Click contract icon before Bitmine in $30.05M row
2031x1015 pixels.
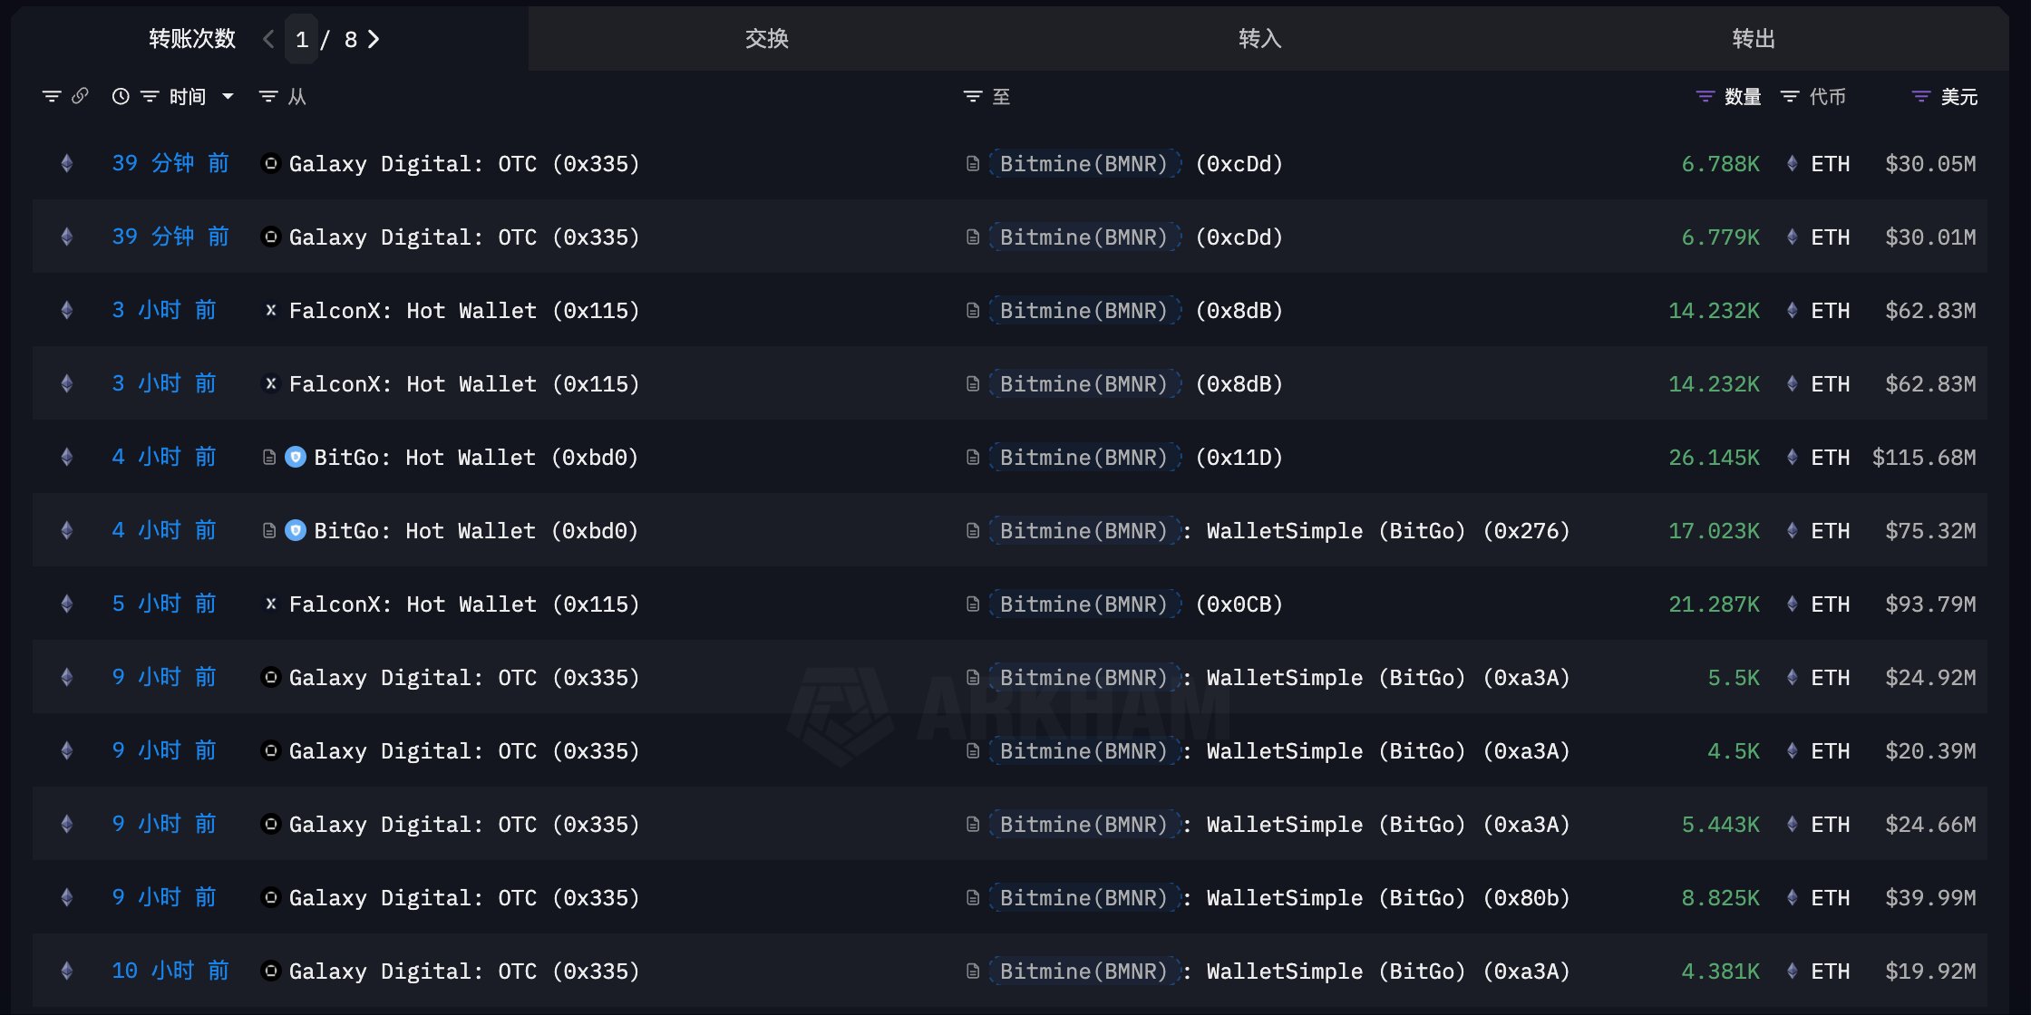click(973, 163)
